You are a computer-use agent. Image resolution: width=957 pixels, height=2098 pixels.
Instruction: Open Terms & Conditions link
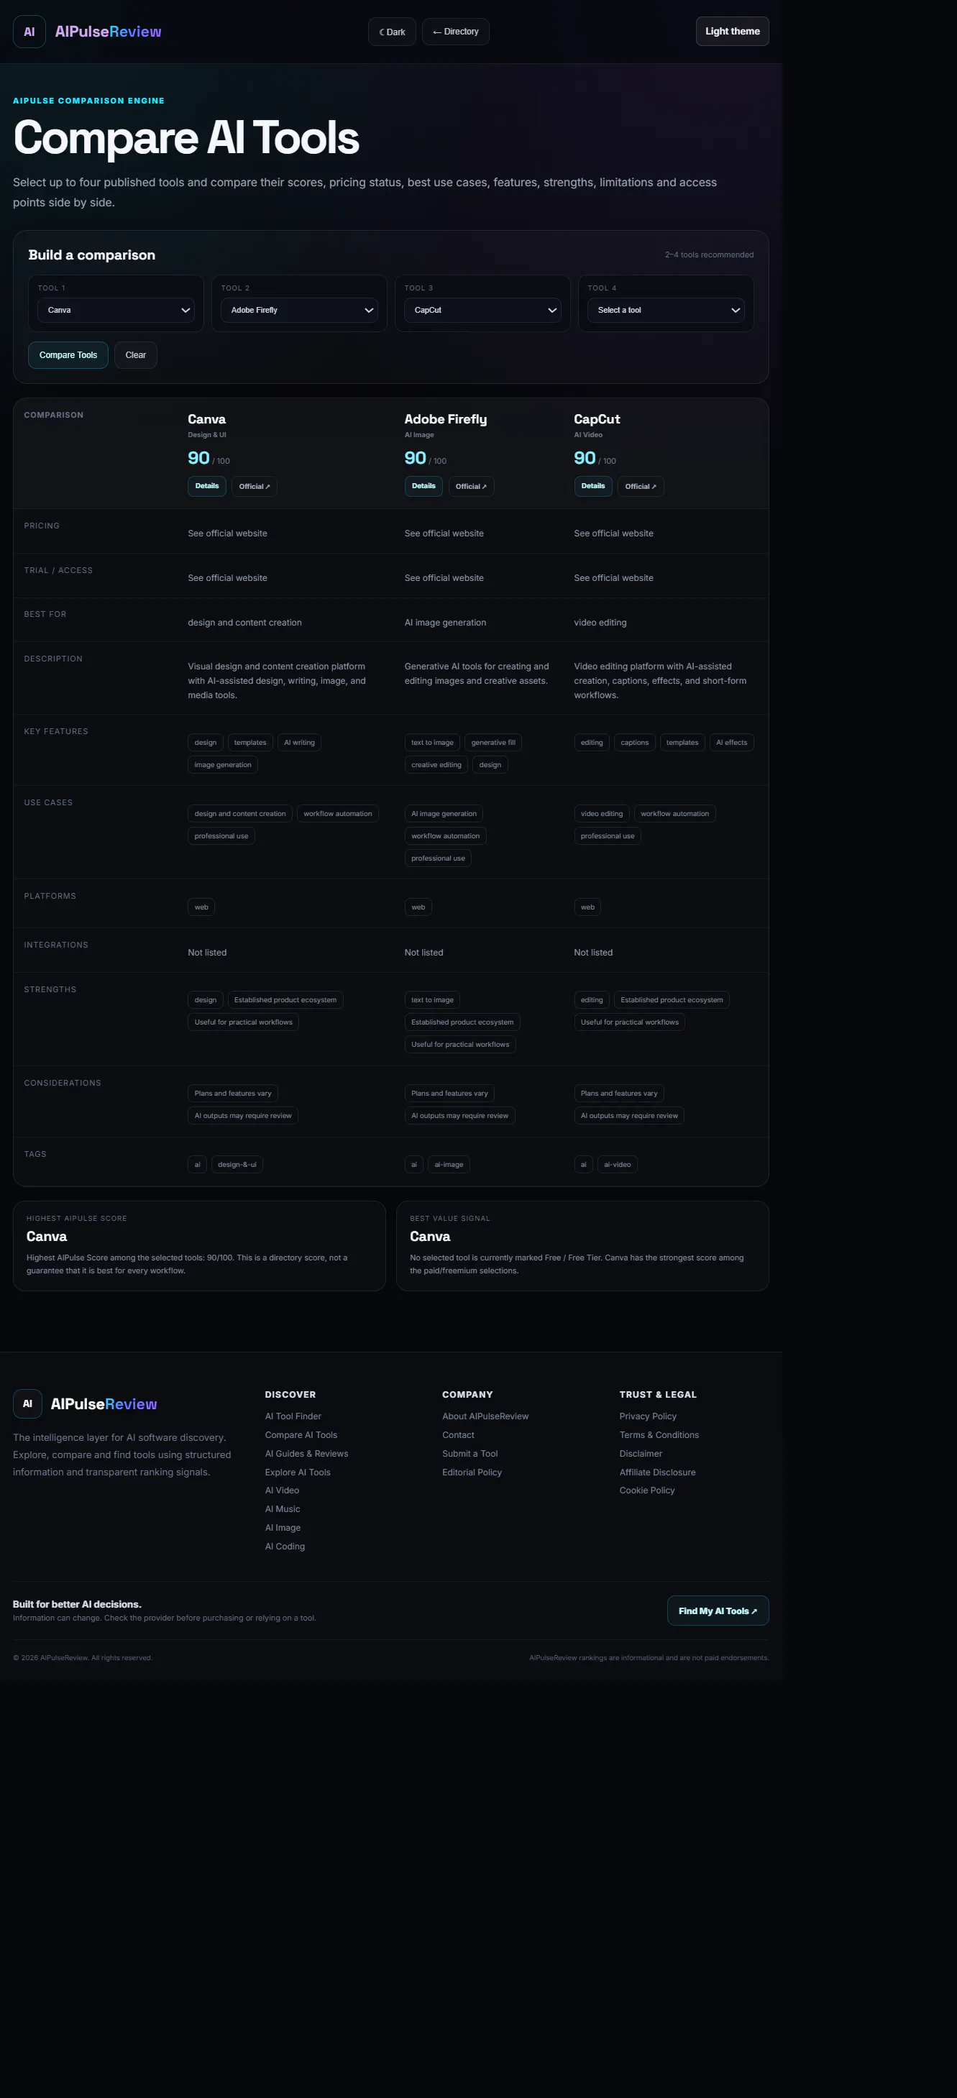[x=659, y=1435]
